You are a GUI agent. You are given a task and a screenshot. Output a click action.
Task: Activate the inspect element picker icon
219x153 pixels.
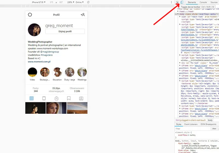click(x=177, y=2)
